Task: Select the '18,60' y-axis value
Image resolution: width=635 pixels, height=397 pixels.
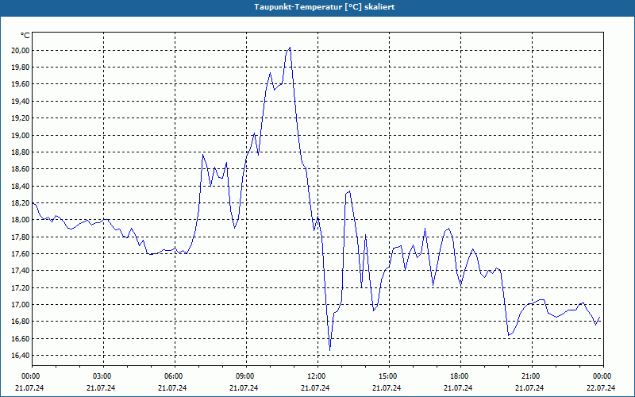Action: (19, 169)
